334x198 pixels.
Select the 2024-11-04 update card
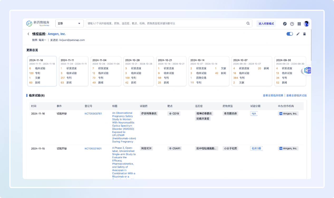(106, 71)
